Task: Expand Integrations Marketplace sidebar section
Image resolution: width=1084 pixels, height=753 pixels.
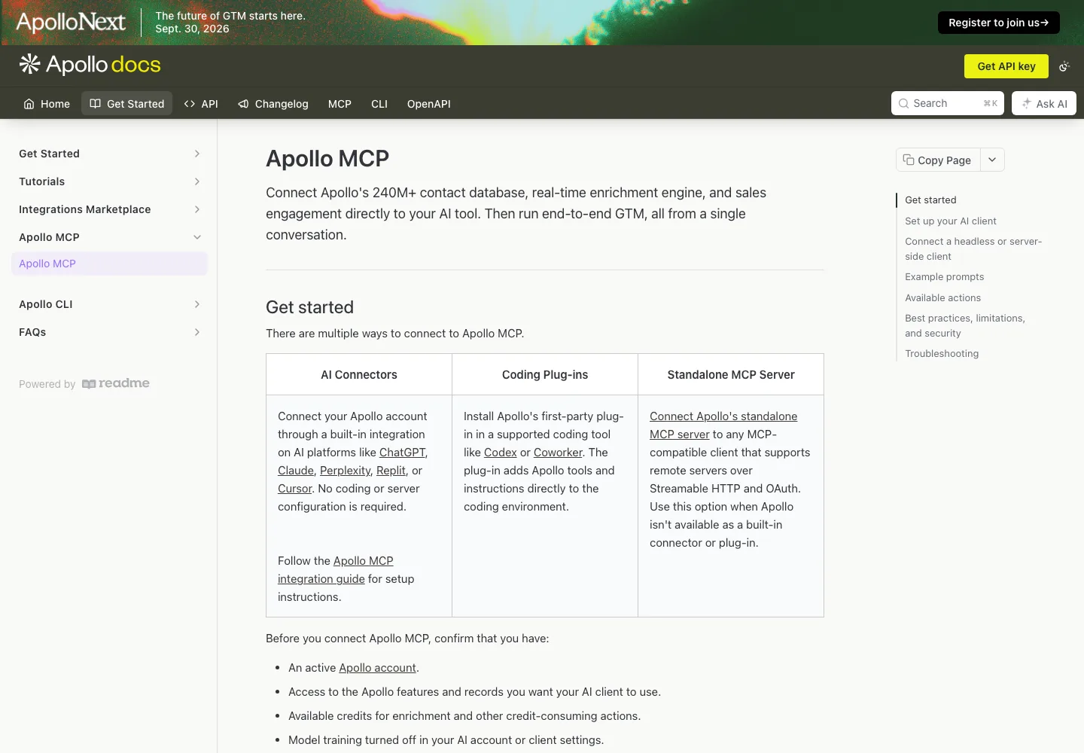Action: [197, 209]
